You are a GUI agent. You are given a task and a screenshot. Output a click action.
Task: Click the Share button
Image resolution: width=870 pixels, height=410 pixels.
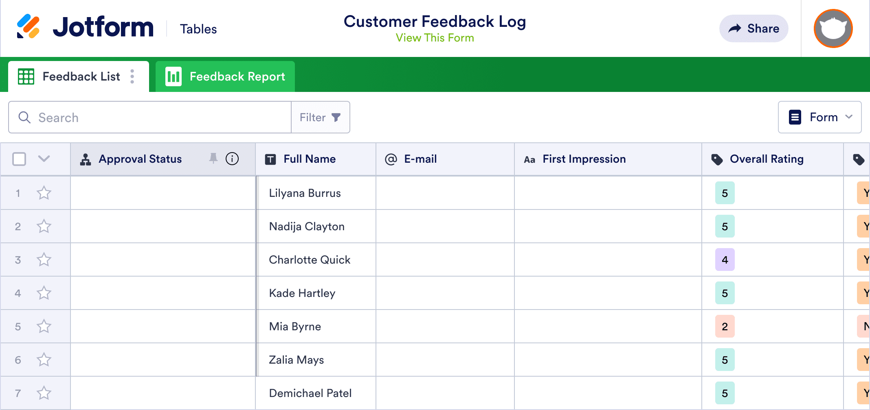pyautogui.click(x=754, y=28)
